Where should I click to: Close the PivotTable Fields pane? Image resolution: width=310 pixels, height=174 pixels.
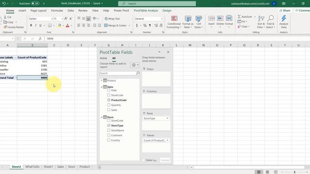click(168, 52)
